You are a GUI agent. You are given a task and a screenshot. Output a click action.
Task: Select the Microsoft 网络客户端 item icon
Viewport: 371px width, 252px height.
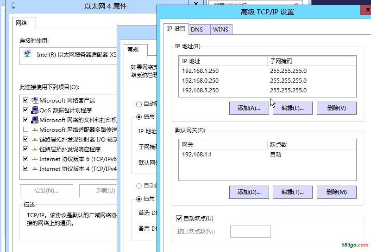(35, 100)
